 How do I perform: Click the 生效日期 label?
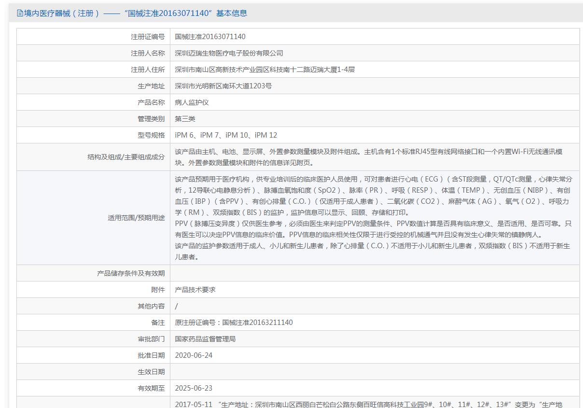coord(151,372)
